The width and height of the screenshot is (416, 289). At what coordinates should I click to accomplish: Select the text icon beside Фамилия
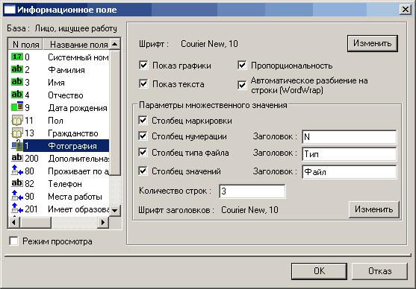point(17,69)
